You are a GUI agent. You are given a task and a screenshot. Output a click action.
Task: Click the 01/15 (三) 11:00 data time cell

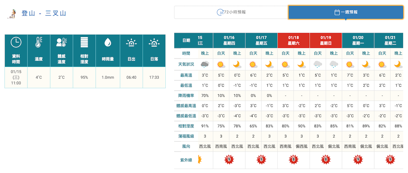coord(16,78)
